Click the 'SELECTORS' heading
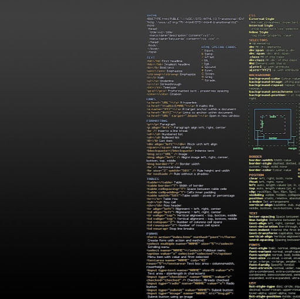 pos(258,40)
